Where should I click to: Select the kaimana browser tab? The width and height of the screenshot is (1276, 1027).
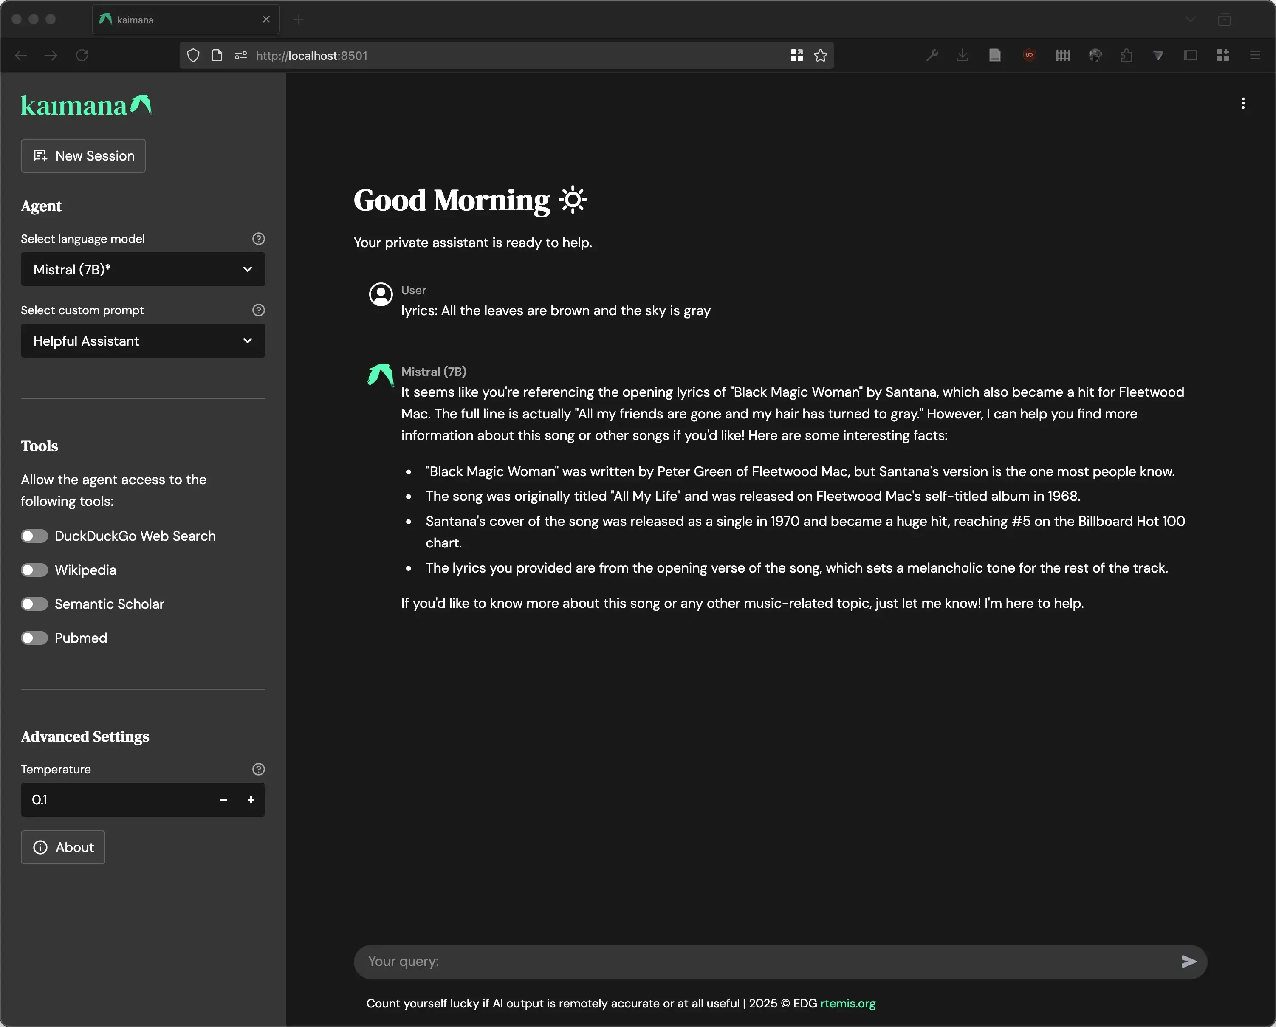point(178,20)
